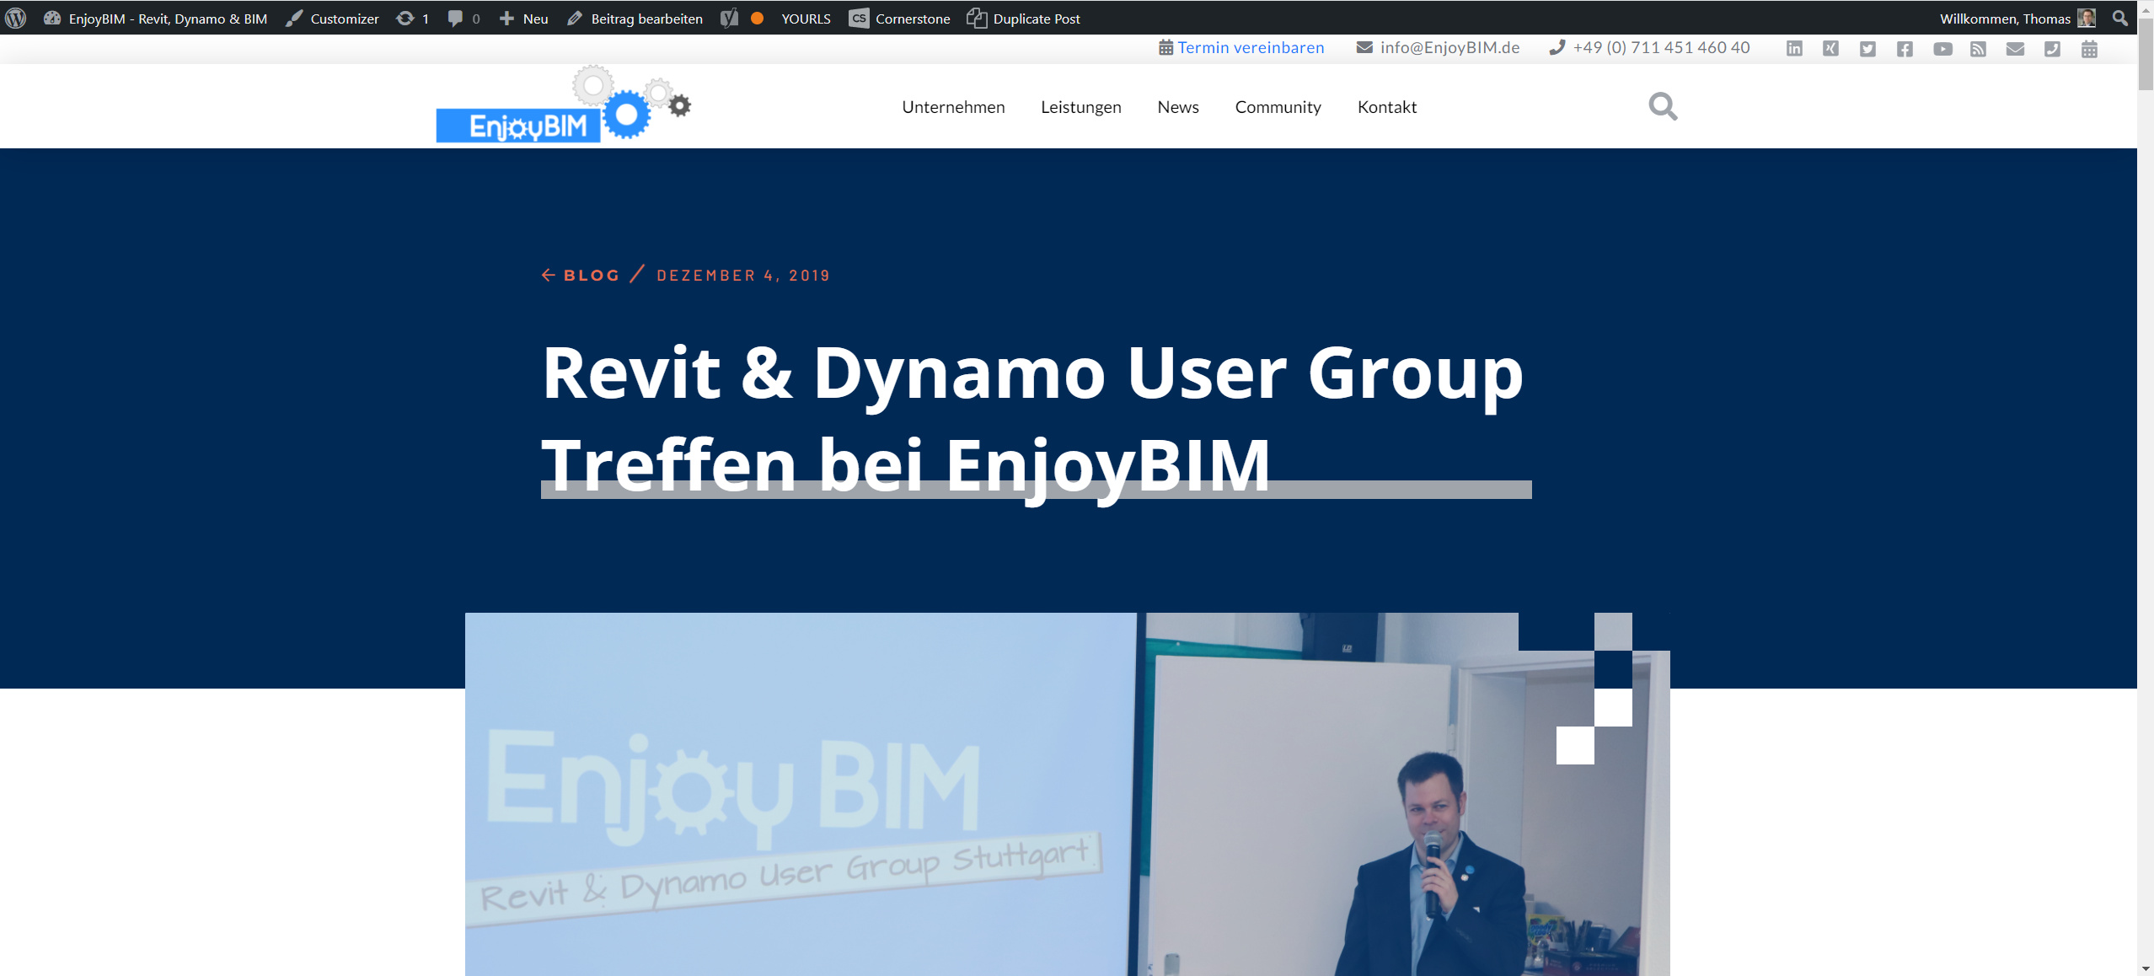Click the featured EnjoyBIM presentation image
Viewport: 2154px width, 976px height.
click(1067, 794)
